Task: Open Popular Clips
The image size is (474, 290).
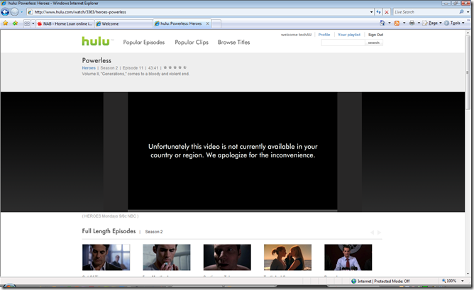Action: point(192,43)
